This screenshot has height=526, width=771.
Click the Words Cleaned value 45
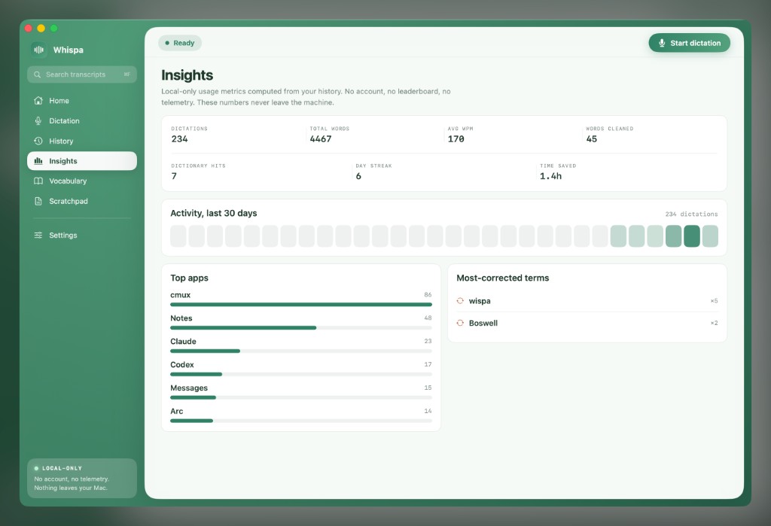(x=592, y=139)
